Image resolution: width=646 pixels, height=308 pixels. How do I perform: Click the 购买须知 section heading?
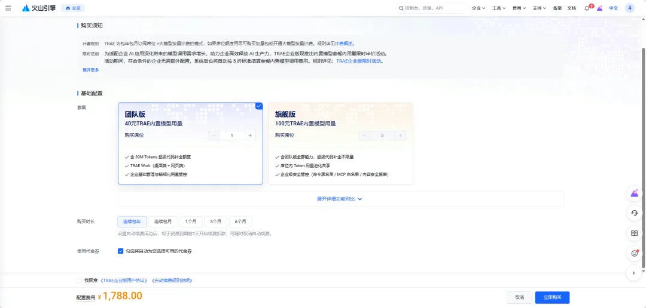[92, 26]
